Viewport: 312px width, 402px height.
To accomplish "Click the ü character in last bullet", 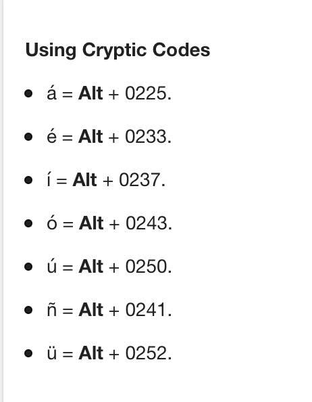I will click(51, 353).
